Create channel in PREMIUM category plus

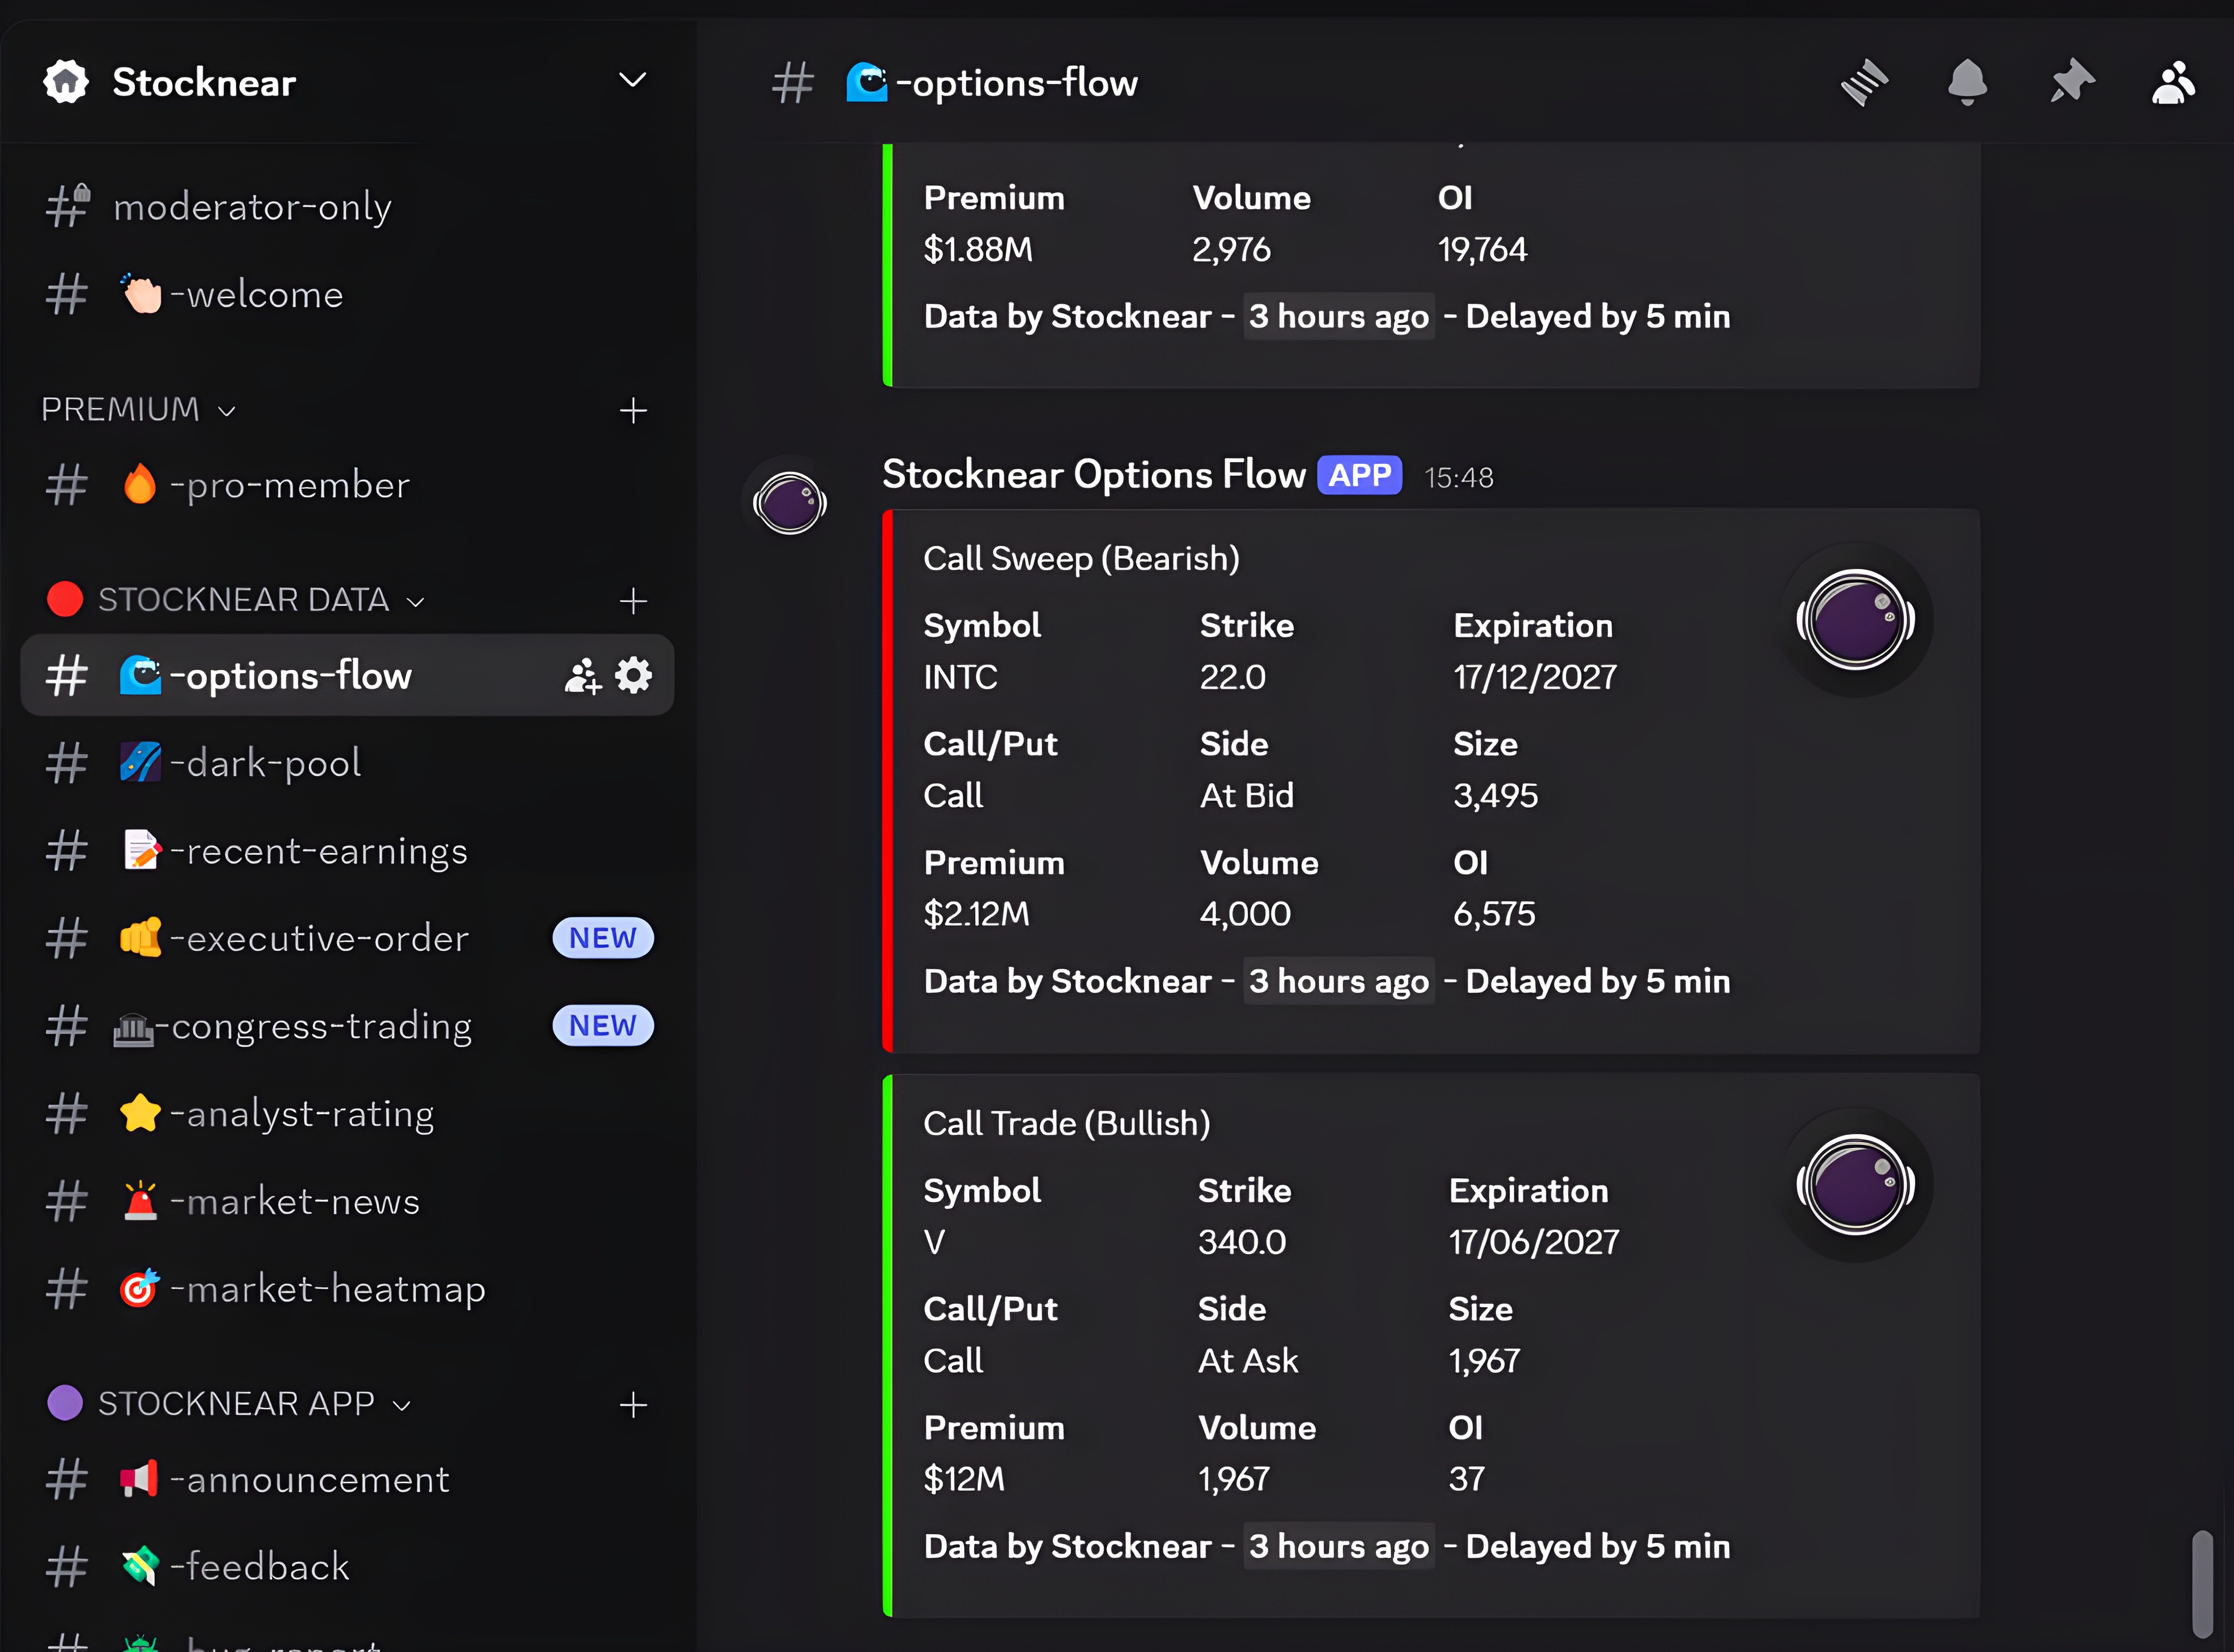tap(633, 410)
